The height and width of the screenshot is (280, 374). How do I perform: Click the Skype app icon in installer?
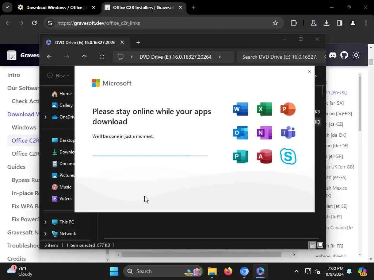tap(288, 156)
